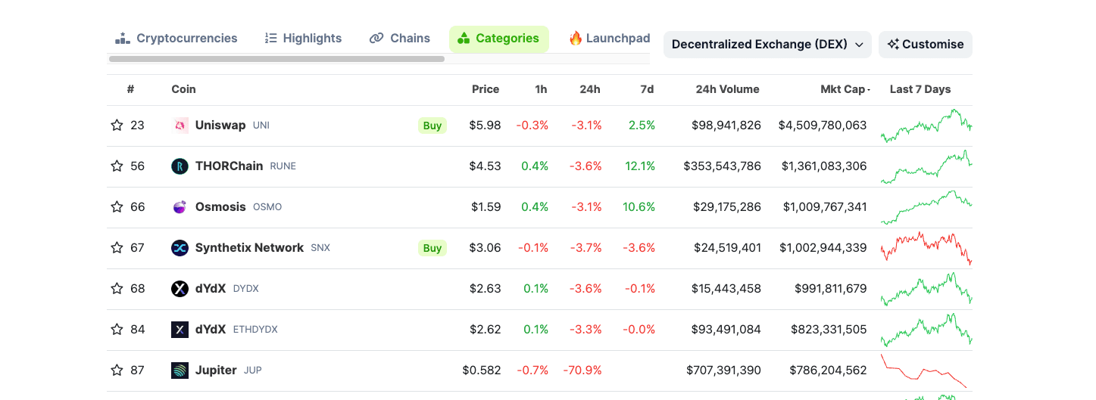The image size is (1096, 400).
Task: Toggle the star on the DYDX row
Action: pos(117,289)
